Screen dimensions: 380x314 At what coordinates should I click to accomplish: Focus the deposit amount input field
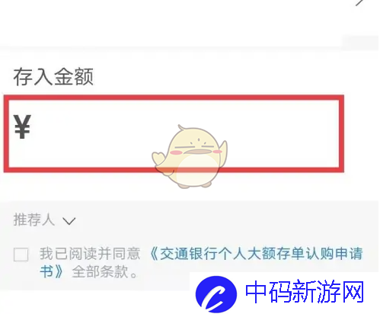click(x=174, y=133)
